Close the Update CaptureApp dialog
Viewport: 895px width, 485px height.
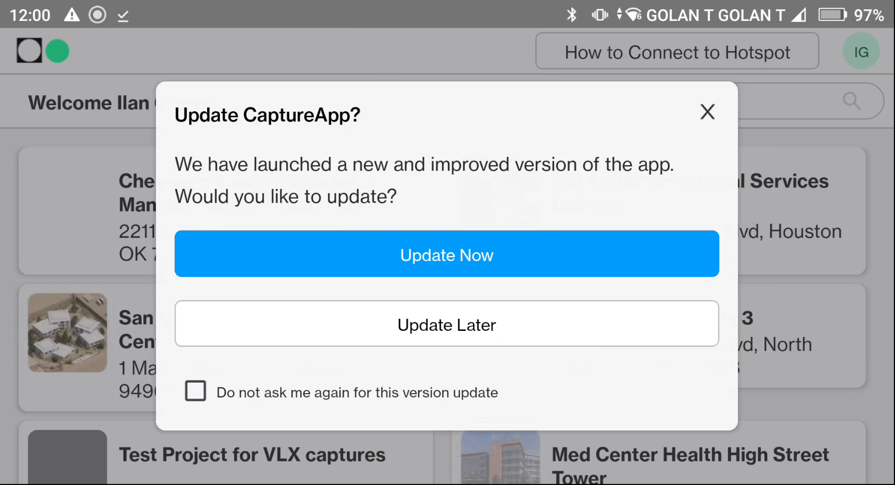pos(707,112)
